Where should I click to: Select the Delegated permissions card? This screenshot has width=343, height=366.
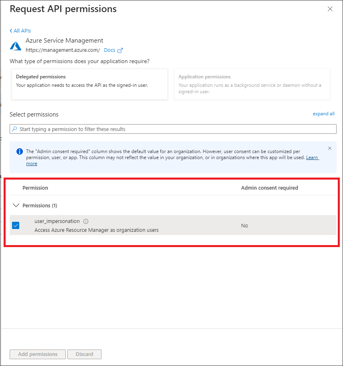click(90, 84)
